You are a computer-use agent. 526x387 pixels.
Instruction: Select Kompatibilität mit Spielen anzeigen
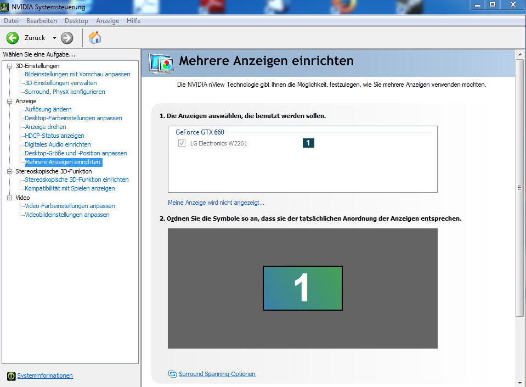coord(70,188)
